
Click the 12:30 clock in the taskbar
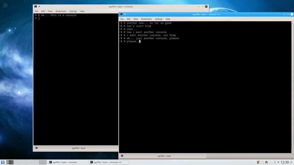(x=285, y=162)
